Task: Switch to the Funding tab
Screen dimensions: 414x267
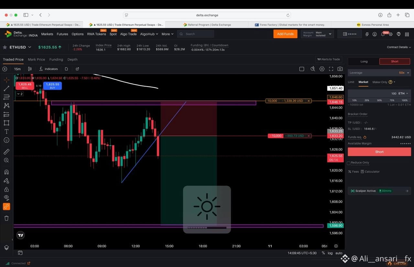Action: (56, 59)
